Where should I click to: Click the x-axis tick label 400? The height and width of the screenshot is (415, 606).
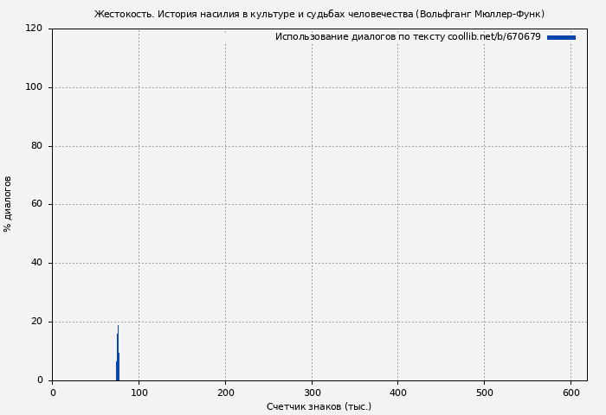click(x=397, y=393)
